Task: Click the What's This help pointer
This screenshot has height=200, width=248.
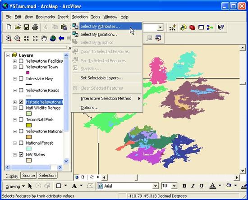Action: coord(220,27)
